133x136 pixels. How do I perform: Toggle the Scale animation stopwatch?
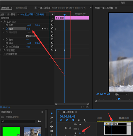7,29
